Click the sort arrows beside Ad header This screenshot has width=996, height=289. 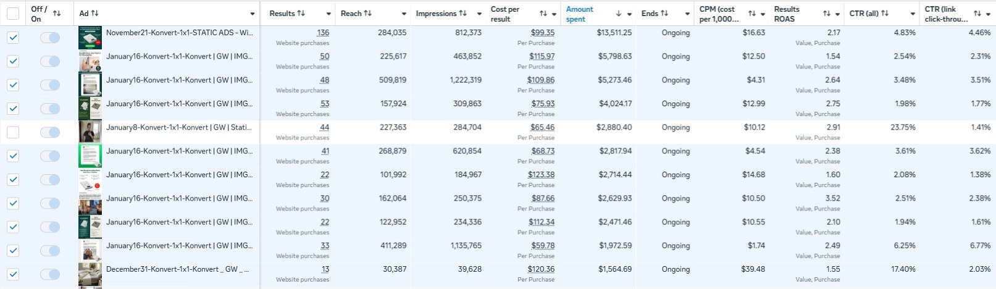(x=95, y=14)
